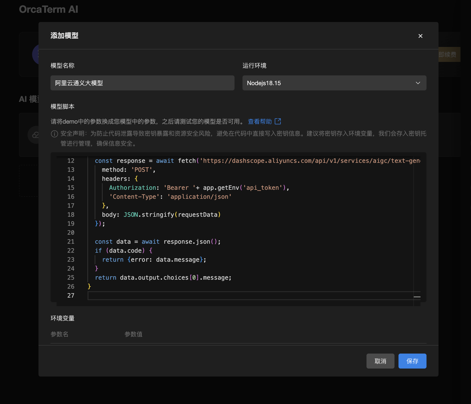Click the OrcaTerm AI title in background
Image resolution: width=471 pixels, height=404 pixels.
48,9
